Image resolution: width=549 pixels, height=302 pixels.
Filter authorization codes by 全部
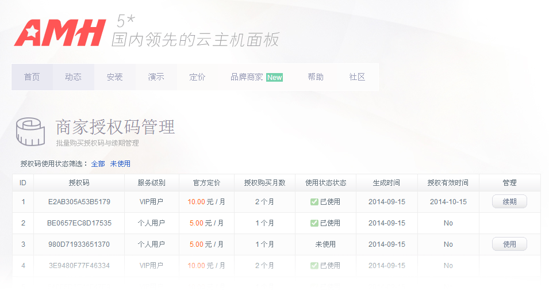point(98,164)
